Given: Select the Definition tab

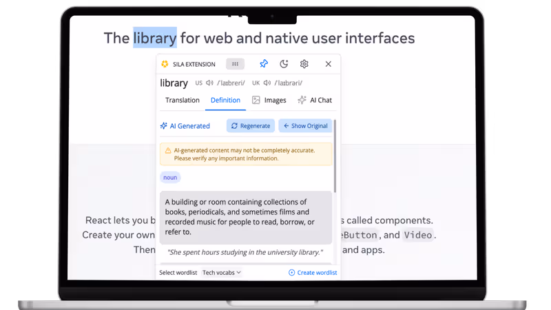Looking at the screenshot, I should coord(226,100).
